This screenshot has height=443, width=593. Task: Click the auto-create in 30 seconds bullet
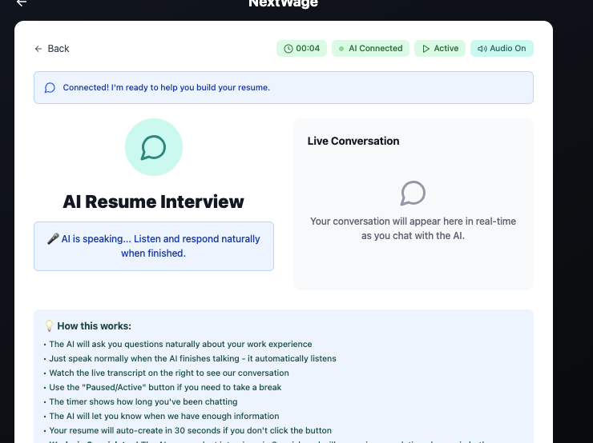click(190, 430)
